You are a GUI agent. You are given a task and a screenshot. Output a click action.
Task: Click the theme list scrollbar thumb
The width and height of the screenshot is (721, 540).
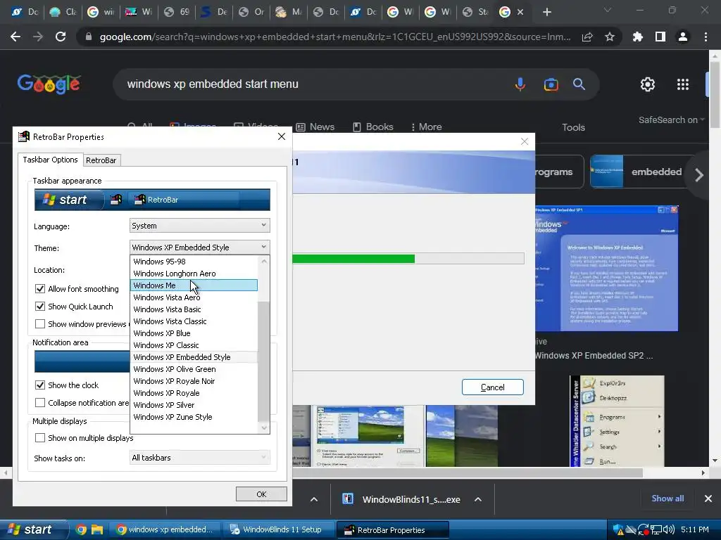[263, 361]
